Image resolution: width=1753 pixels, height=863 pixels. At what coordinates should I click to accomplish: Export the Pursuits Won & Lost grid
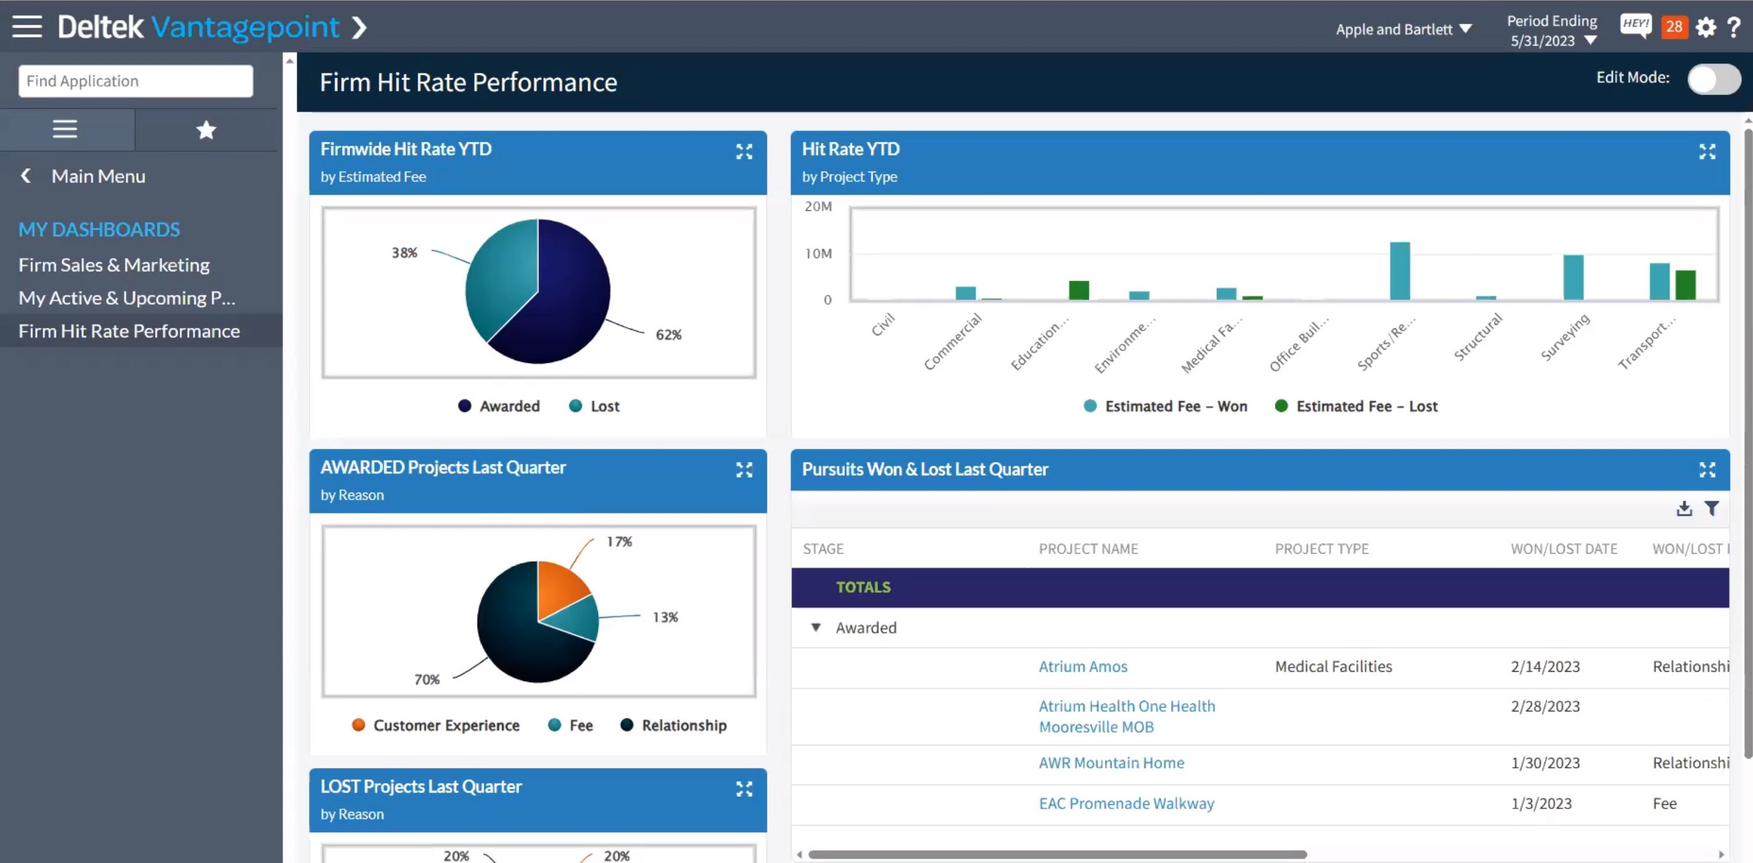pyautogui.click(x=1684, y=508)
